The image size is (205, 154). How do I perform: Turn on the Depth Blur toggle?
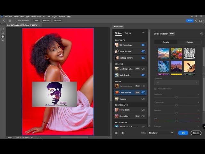(143, 116)
